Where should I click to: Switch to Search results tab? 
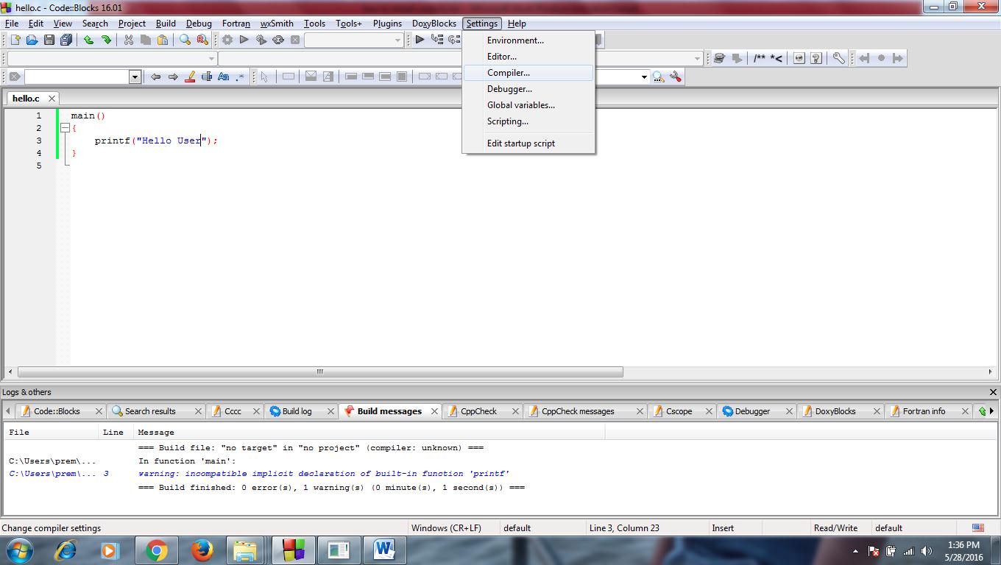point(150,411)
